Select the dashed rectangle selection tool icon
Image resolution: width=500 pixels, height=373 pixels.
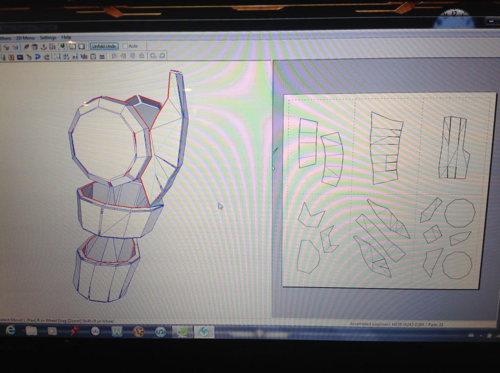pyautogui.click(x=58, y=56)
